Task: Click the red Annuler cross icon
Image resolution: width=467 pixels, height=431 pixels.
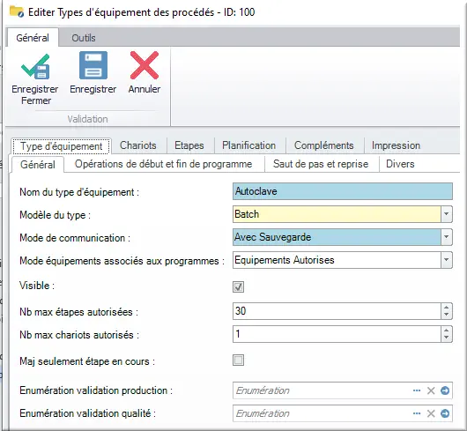Action: coord(145,65)
